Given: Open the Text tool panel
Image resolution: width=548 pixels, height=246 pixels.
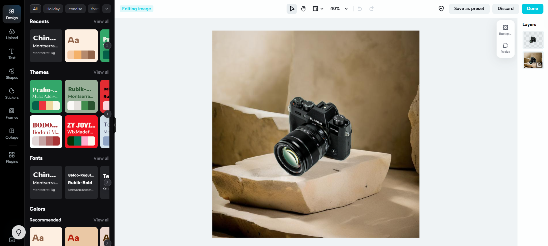Looking at the screenshot, I should [x=12, y=54].
